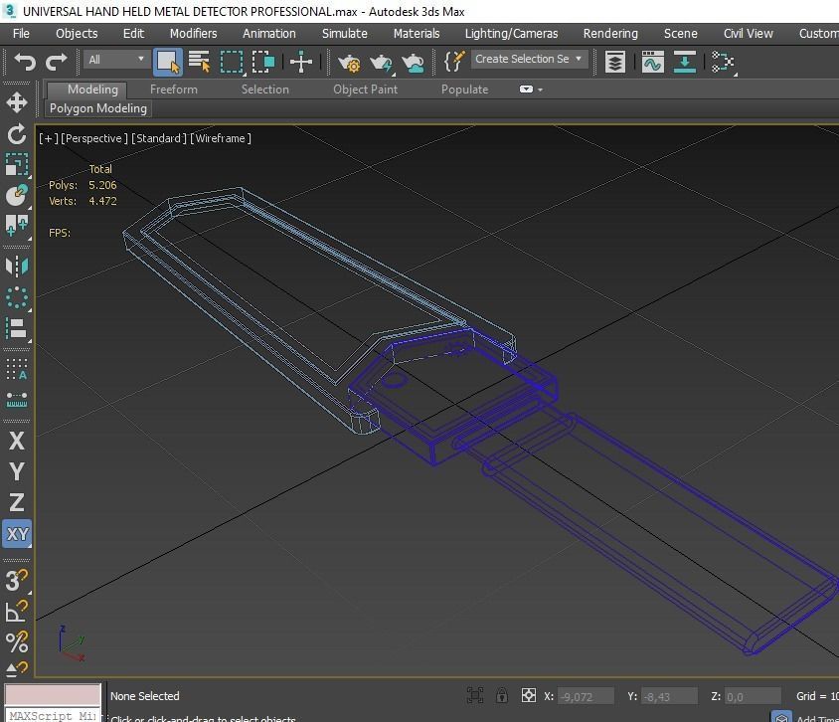Choose Rectangular Selection Region tool
Viewport: 839px width, 722px height.
click(x=232, y=62)
